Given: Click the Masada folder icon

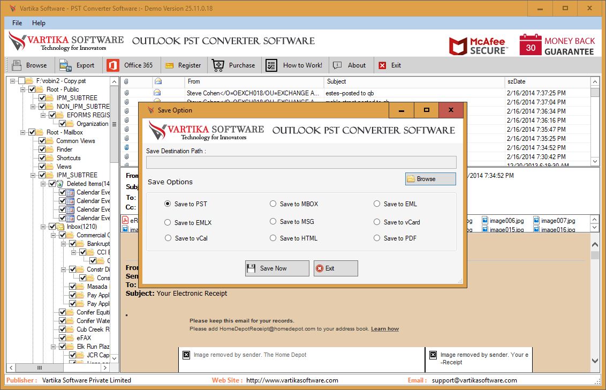Looking at the screenshot, I should (x=81, y=287).
